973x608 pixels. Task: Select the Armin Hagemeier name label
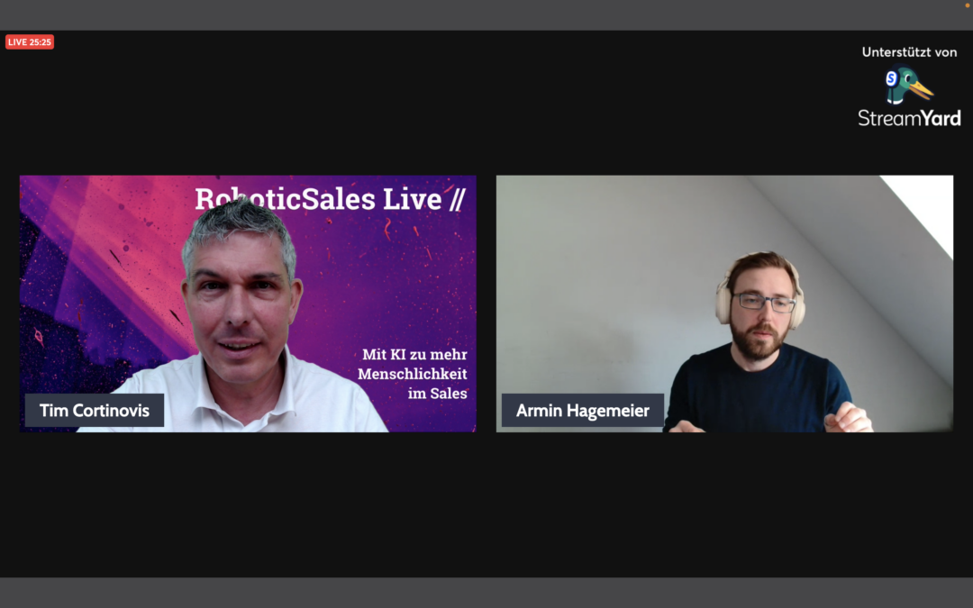583,410
